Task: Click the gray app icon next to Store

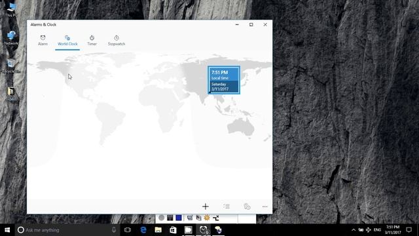Action: coord(188,230)
